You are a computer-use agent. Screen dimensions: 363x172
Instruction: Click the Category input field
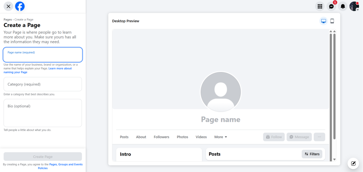point(43,84)
